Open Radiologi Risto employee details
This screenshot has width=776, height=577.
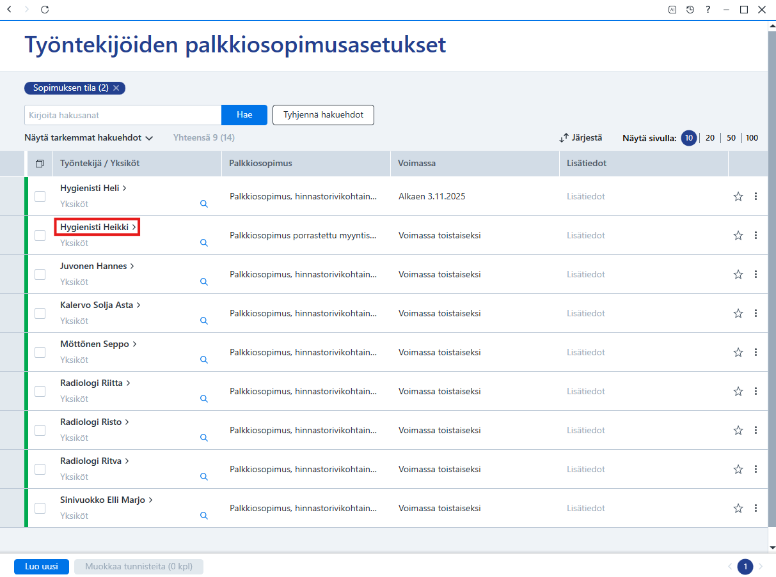(95, 422)
